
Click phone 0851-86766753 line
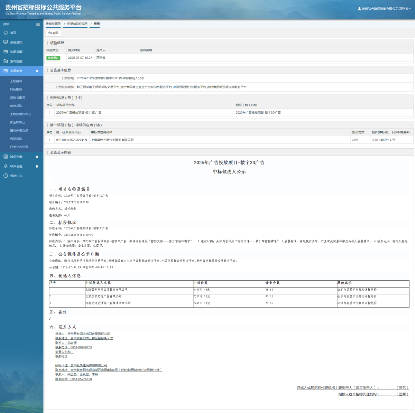(x=73, y=347)
